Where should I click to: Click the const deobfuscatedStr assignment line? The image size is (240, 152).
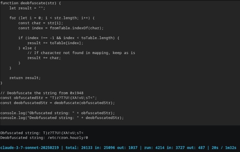point(58,103)
